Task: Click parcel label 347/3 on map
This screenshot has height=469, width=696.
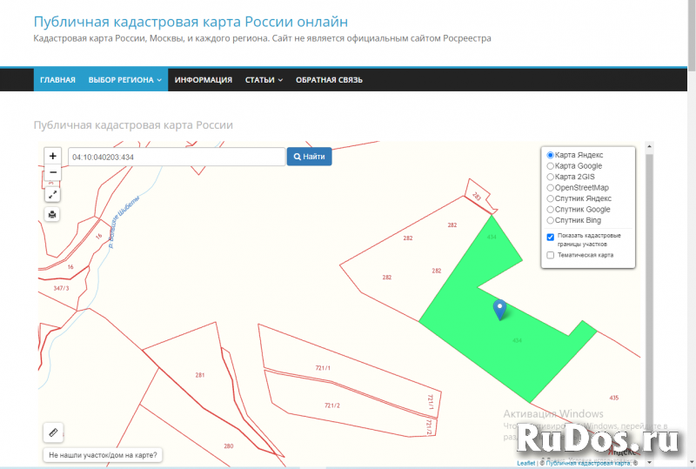Action: click(x=61, y=288)
